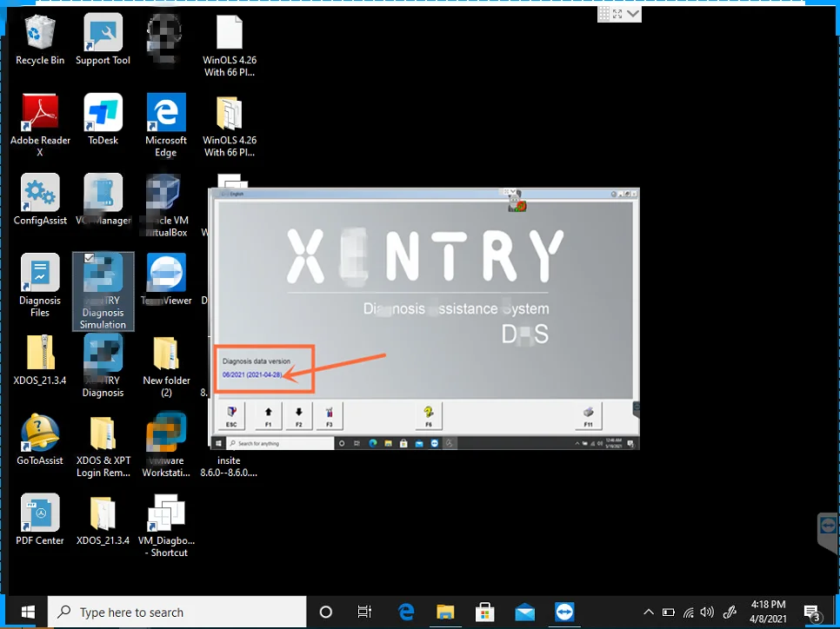The width and height of the screenshot is (840, 629).
Task: Click TeamViewer icon in the remote taskbar
Action: [x=435, y=443]
